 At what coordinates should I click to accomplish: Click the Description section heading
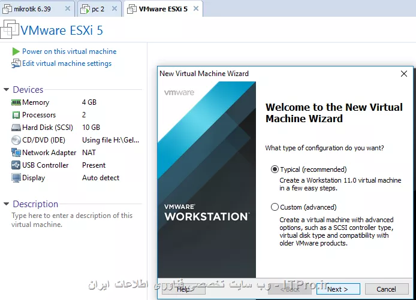pyautogui.click(x=35, y=204)
